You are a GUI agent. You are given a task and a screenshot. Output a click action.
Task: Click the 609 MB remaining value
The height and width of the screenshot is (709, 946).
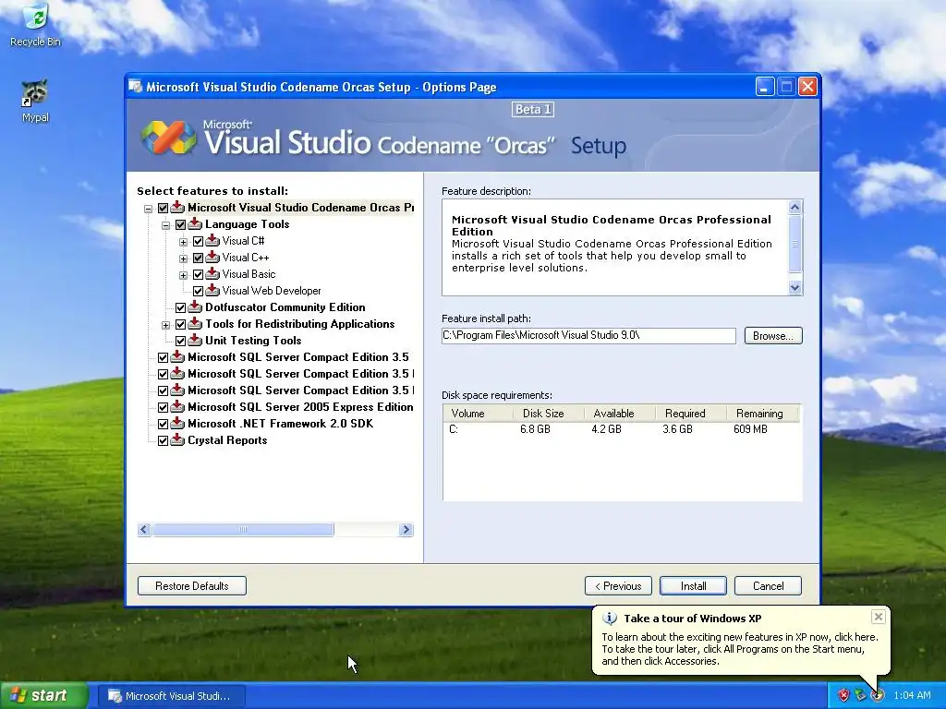[x=750, y=429]
